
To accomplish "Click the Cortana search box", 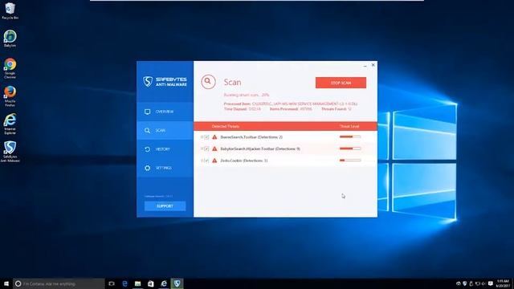I will tap(59, 283).
